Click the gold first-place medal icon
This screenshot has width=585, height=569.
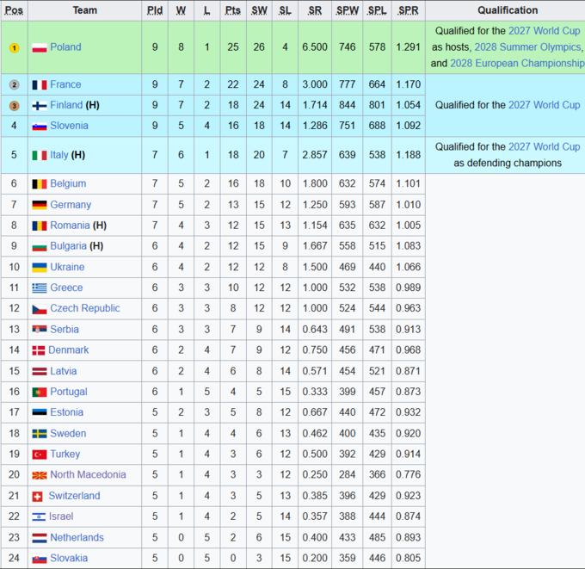coord(14,48)
